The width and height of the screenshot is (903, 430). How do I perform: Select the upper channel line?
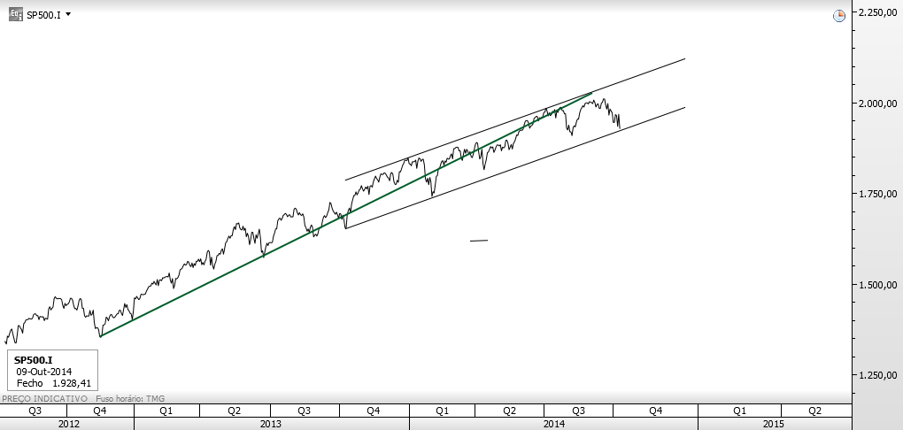click(515, 119)
